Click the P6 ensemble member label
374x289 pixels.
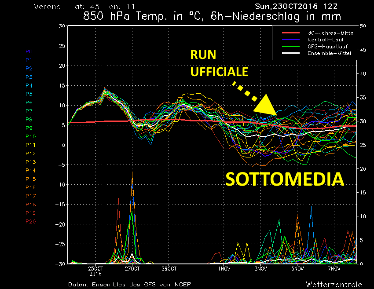[29, 102]
